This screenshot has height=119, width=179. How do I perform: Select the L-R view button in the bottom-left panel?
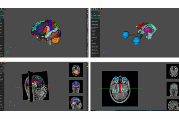point(1,67)
